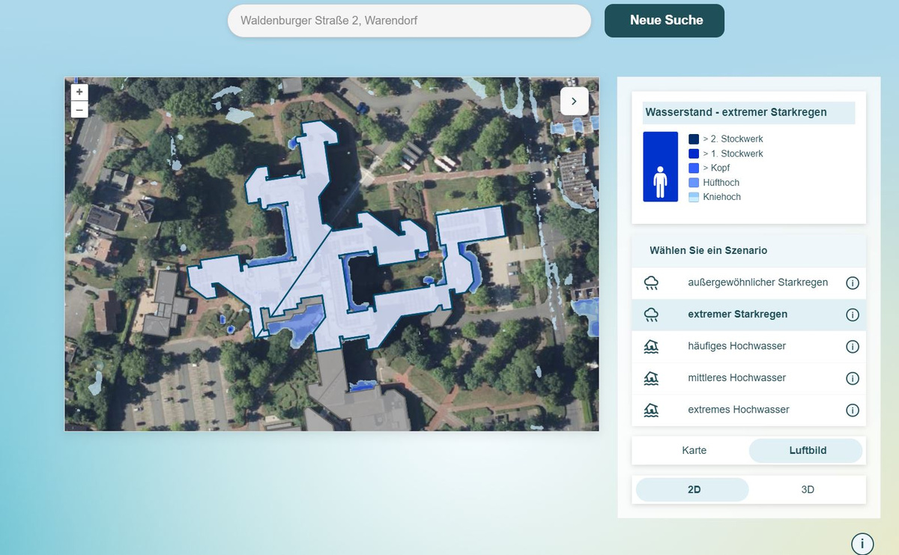Image resolution: width=899 pixels, height=555 pixels.
Task: Pick the extremes Hochwasser scenario
Action: click(738, 410)
